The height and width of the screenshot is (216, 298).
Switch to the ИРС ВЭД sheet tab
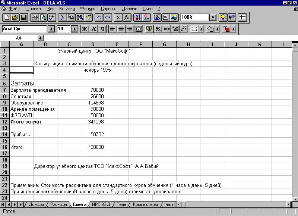point(101,204)
